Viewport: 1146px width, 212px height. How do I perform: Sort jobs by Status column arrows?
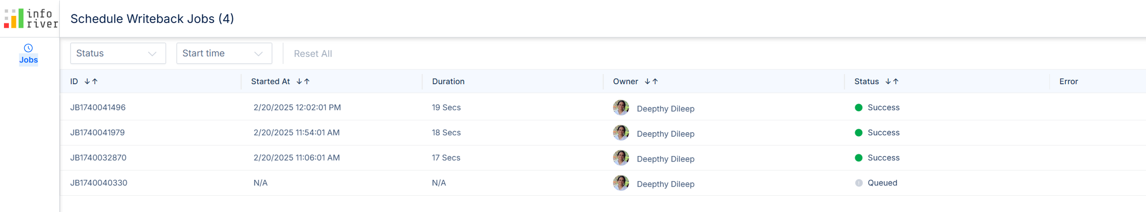[892, 82]
